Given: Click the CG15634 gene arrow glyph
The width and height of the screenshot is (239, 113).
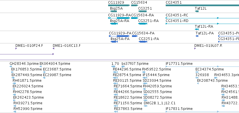Looking at the screenshot, I should point(135,5).
